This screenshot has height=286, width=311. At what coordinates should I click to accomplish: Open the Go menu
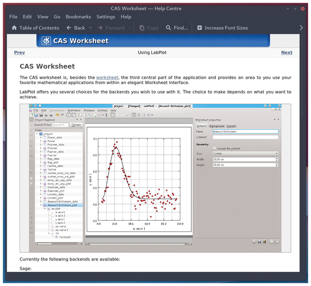pos(57,17)
